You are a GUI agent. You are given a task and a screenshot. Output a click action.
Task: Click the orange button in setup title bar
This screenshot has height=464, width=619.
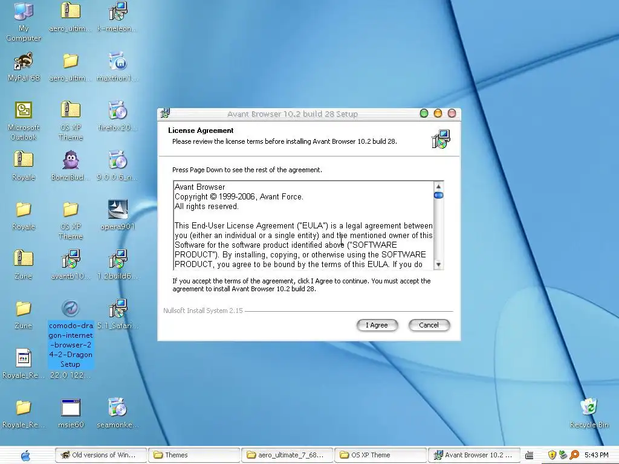pyautogui.click(x=438, y=114)
